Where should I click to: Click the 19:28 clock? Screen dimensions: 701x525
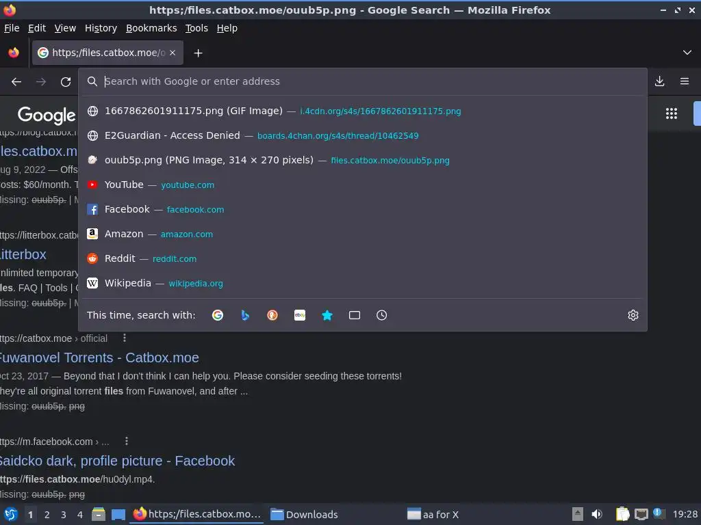click(x=685, y=514)
